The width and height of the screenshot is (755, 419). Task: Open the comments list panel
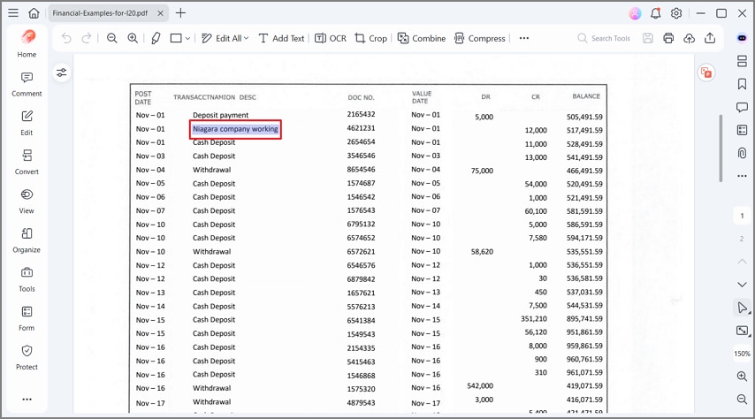742,107
